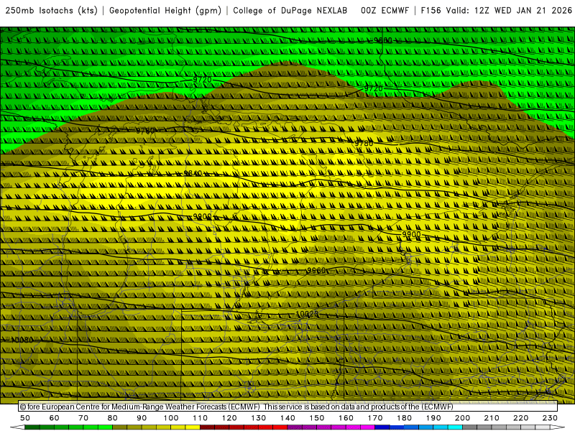Click the dark blue swatch after 170
575x431 pixels.
(x=382, y=427)
